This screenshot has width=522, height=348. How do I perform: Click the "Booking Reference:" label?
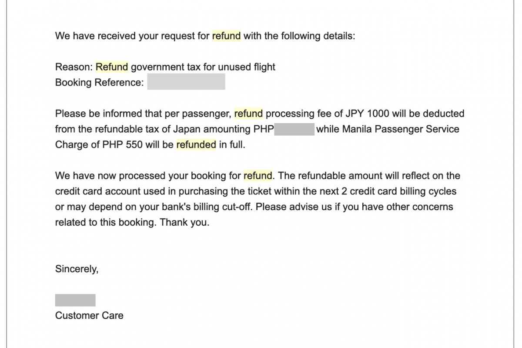[x=99, y=82]
